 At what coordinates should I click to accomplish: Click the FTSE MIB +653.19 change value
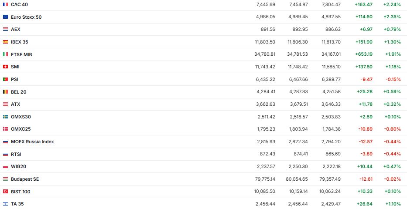[x=364, y=54]
